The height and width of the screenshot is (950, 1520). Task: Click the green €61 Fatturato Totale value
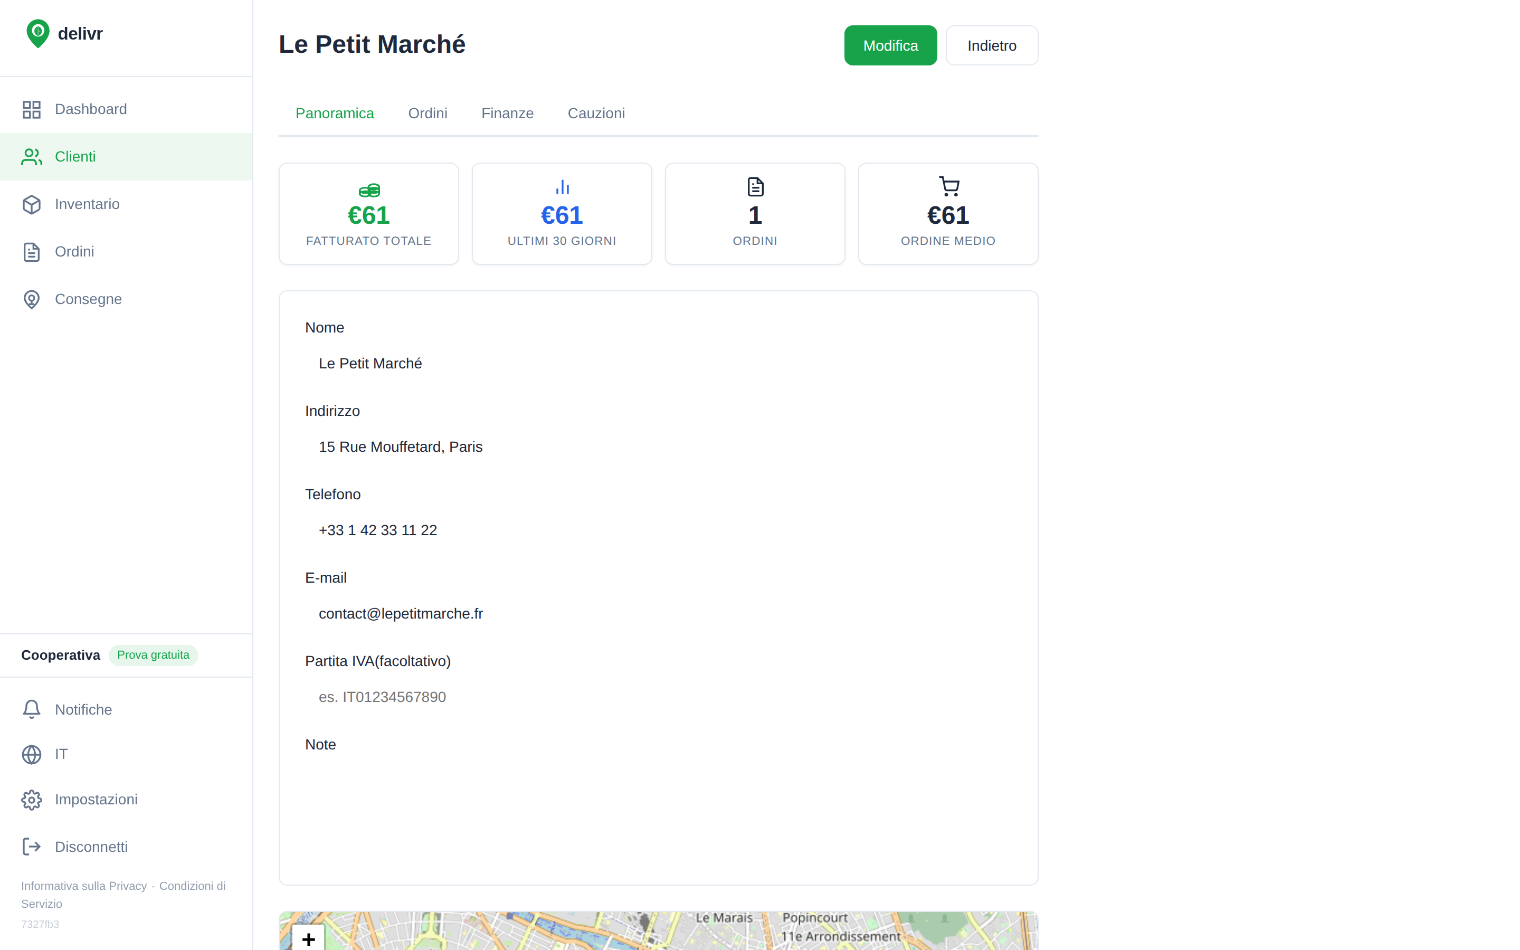(x=369, y=215)
